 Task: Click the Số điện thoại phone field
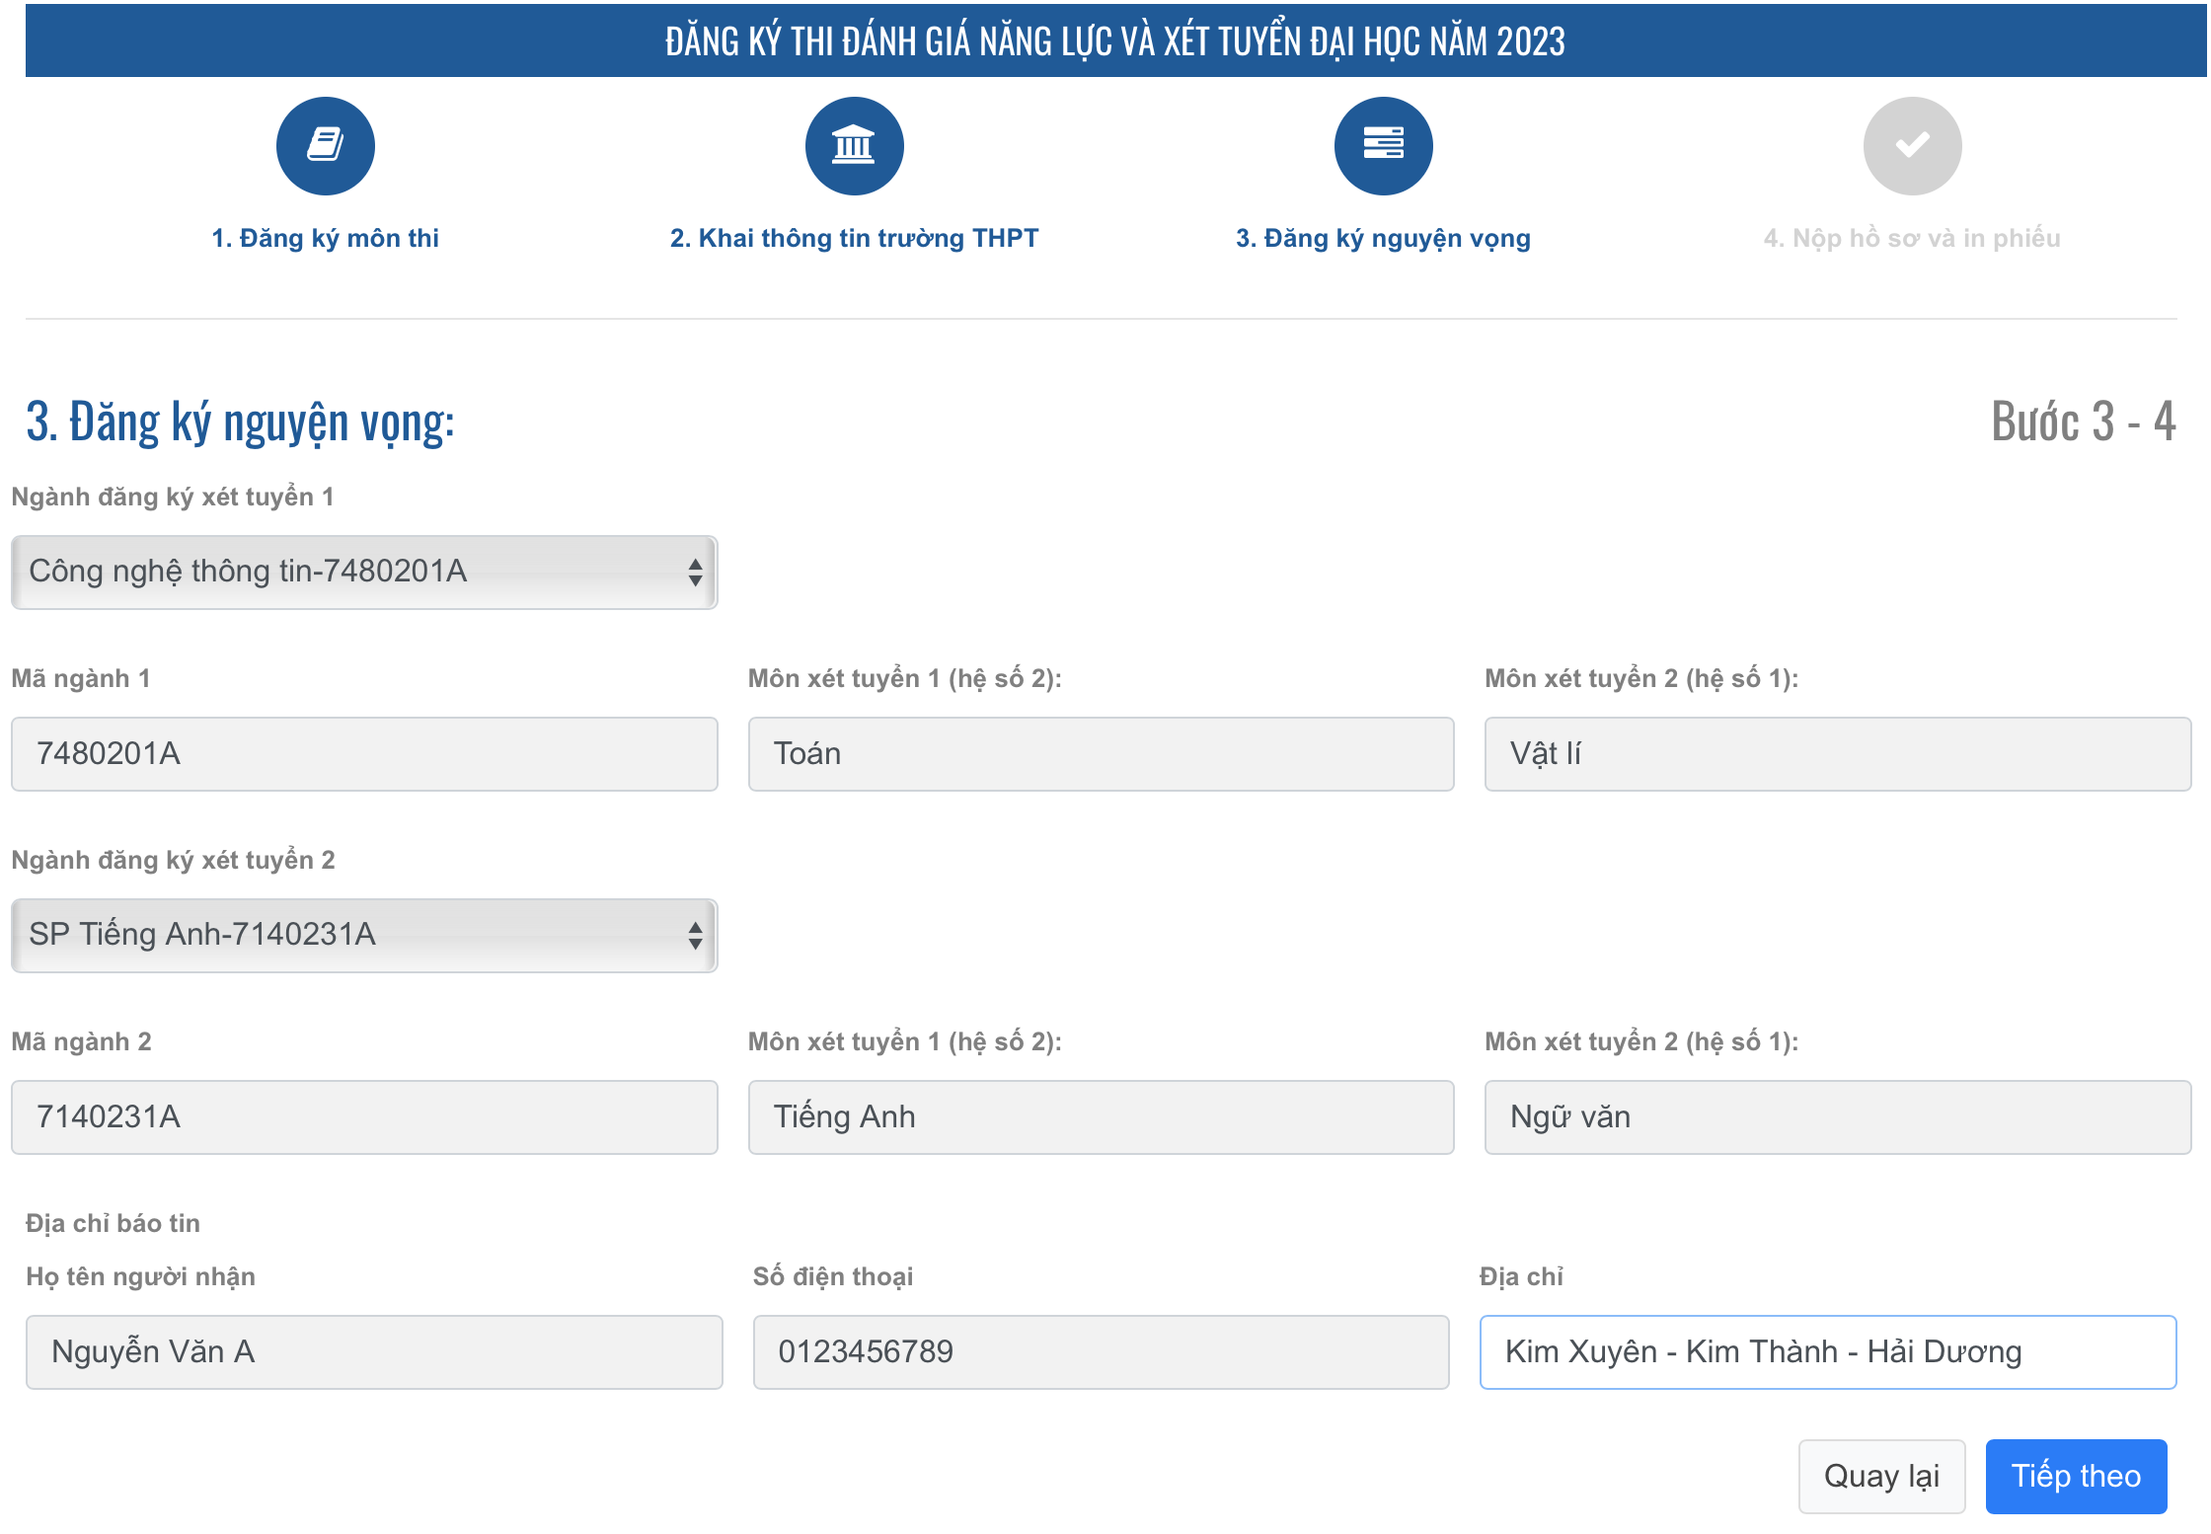tap(1101, 1351)
